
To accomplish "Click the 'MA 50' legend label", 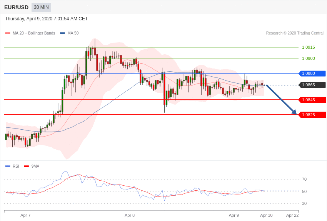I will [73, 33].
